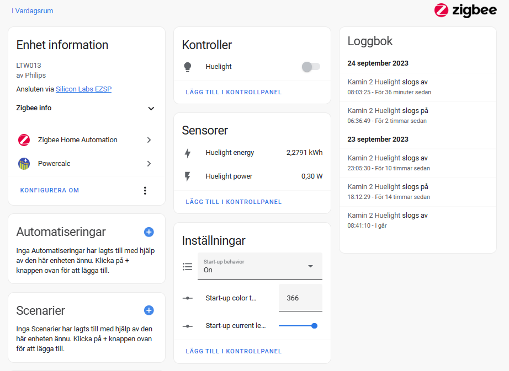Click the Powercalc globe icon
The image size is (509, 371).
pos(24,164)
